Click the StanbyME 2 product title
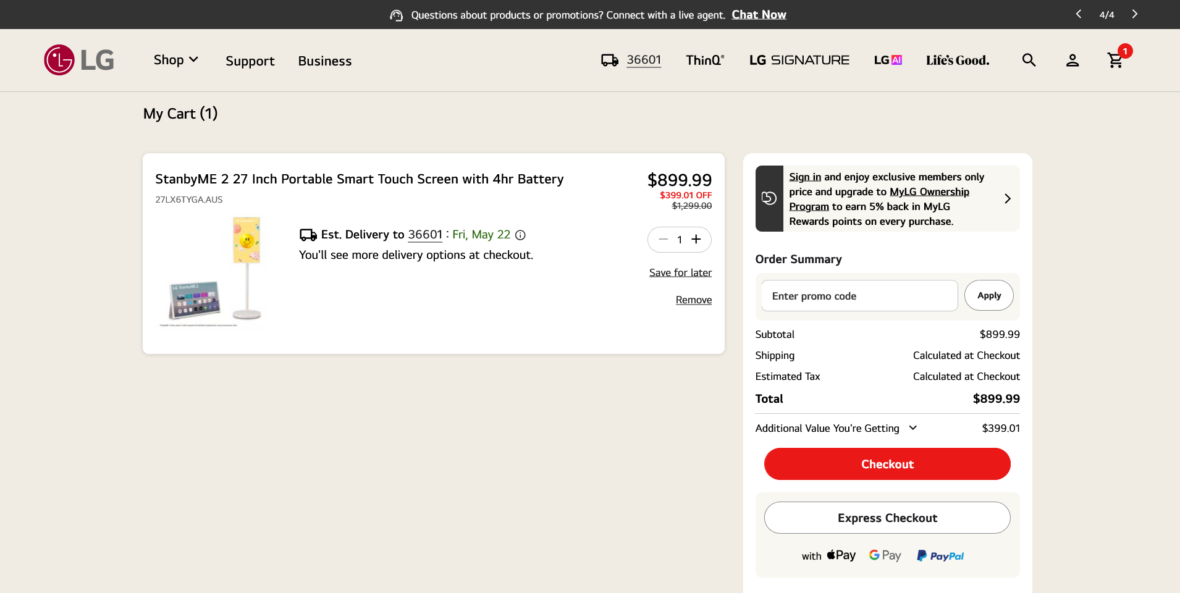The width and height of the screenshot is (1180, 593). (x=360, y=179)
